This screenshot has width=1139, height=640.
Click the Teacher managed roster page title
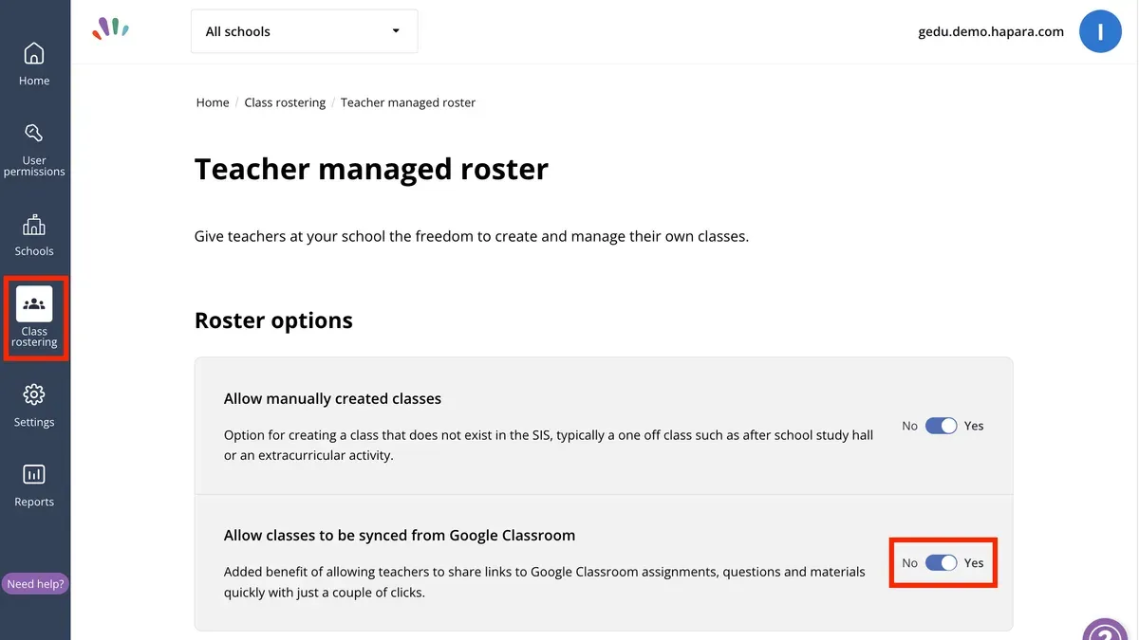[371, 169]
